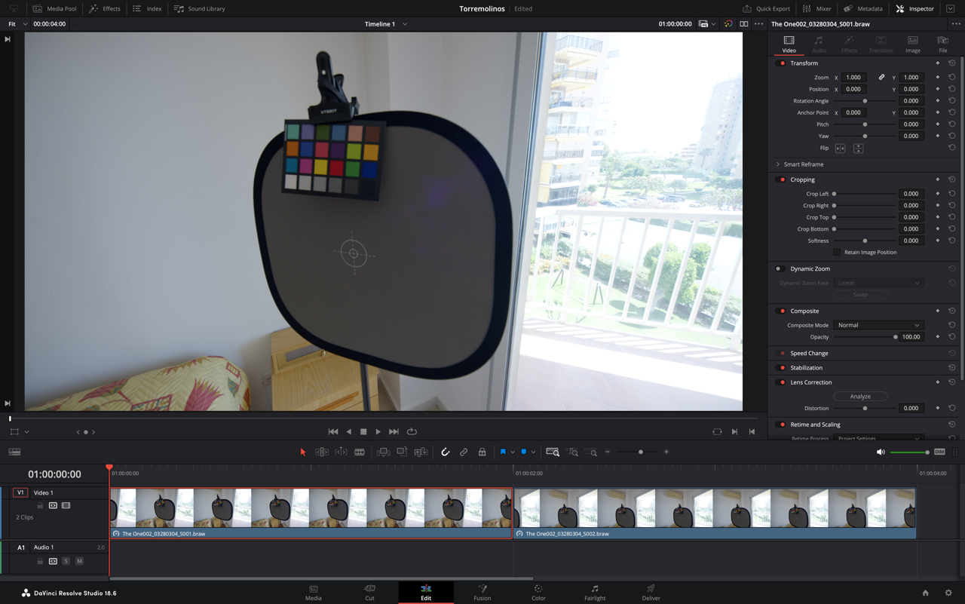Click Quick Export
This screenshot has width=965, height=604.
pyautogui.click(x=766, y=9)
